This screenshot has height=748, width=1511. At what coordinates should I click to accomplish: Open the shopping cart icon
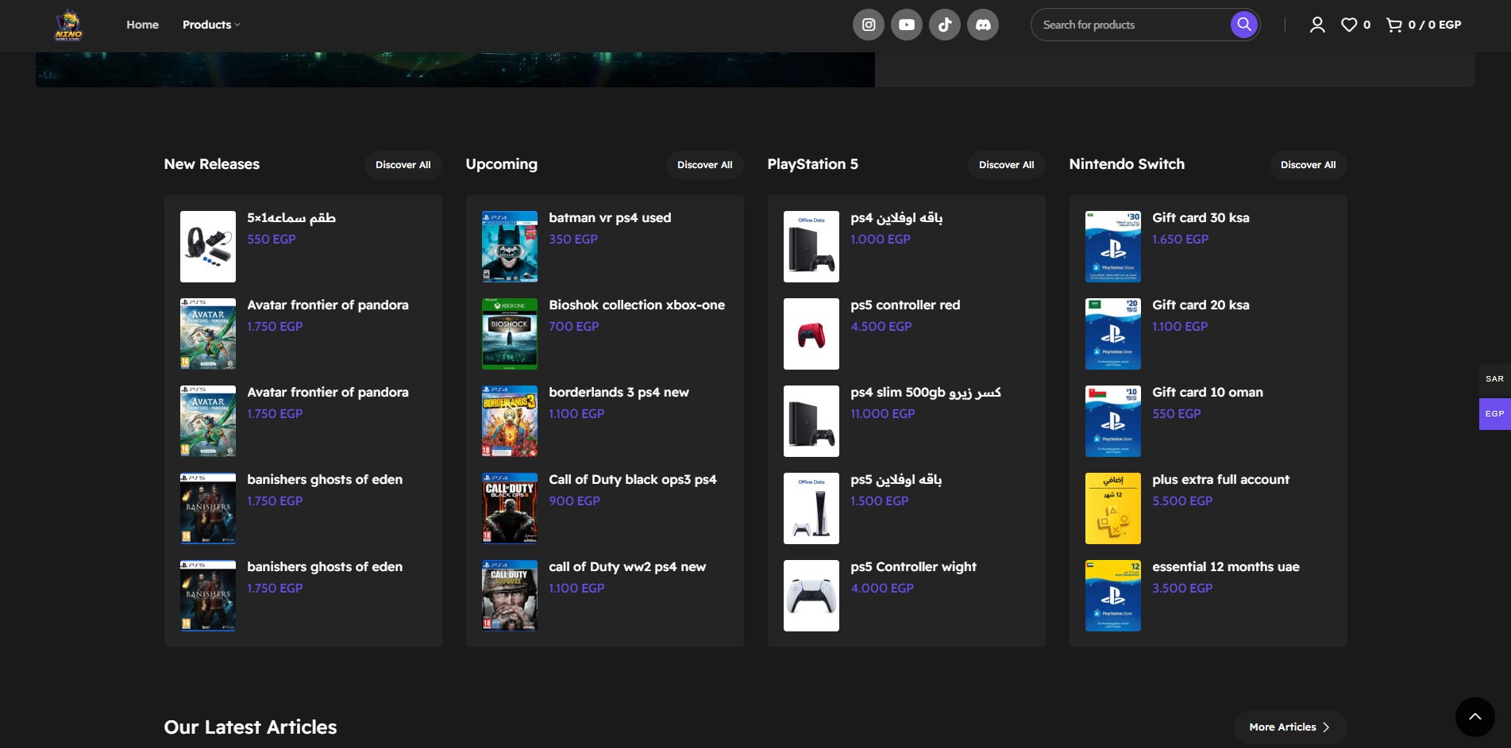pos(1394,25)
